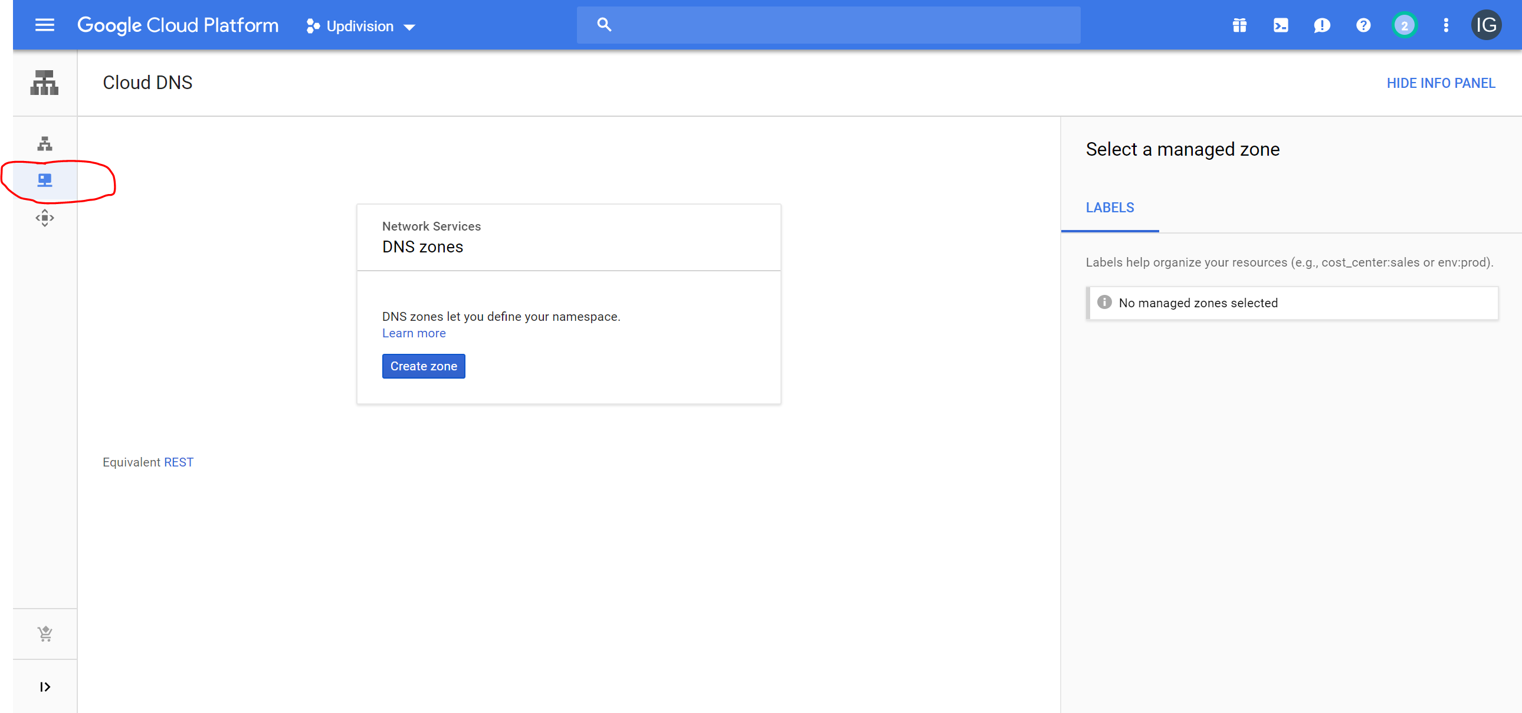1522x713 pixels.
Task: Click the 'Cloud DNS' page title
Action: pyautogui.click(x=147, y=83)
